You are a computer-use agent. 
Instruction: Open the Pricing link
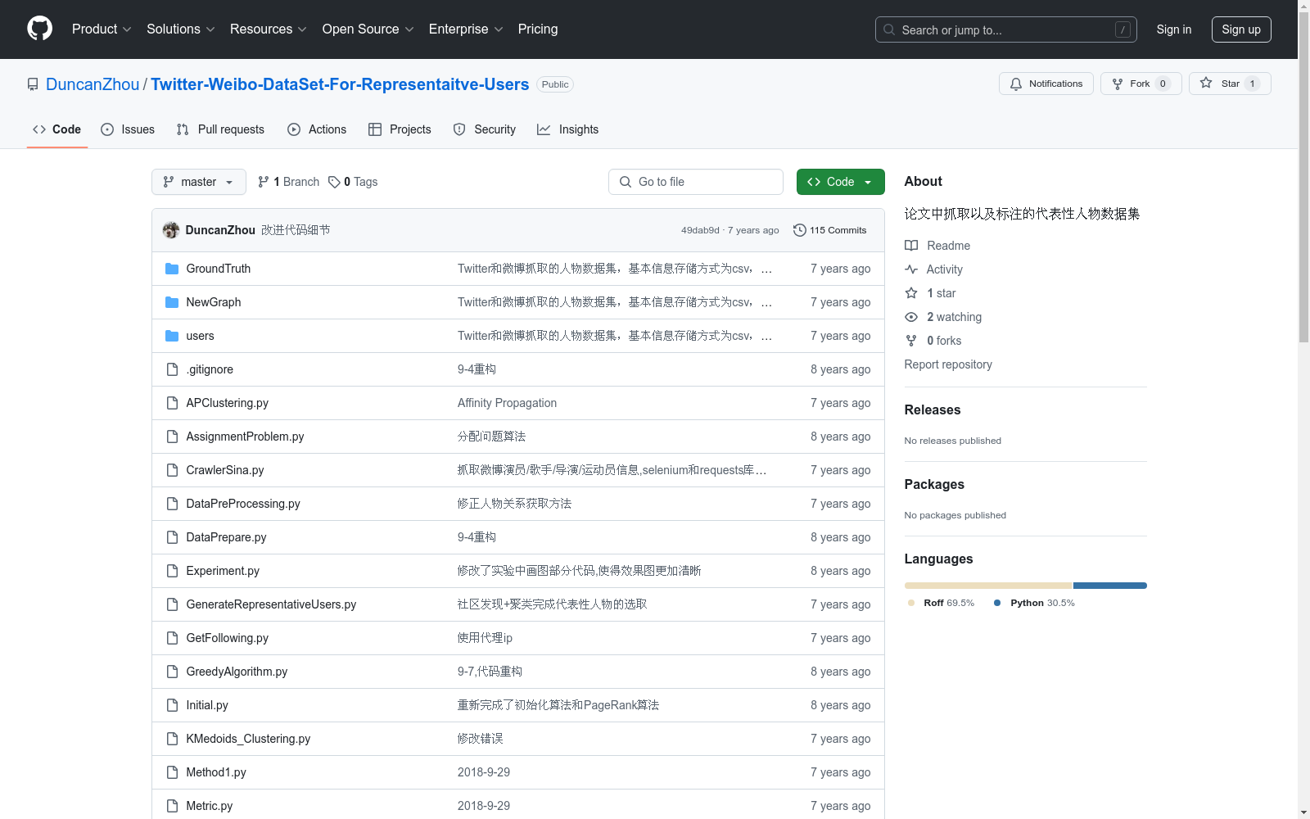click(538, 29)
